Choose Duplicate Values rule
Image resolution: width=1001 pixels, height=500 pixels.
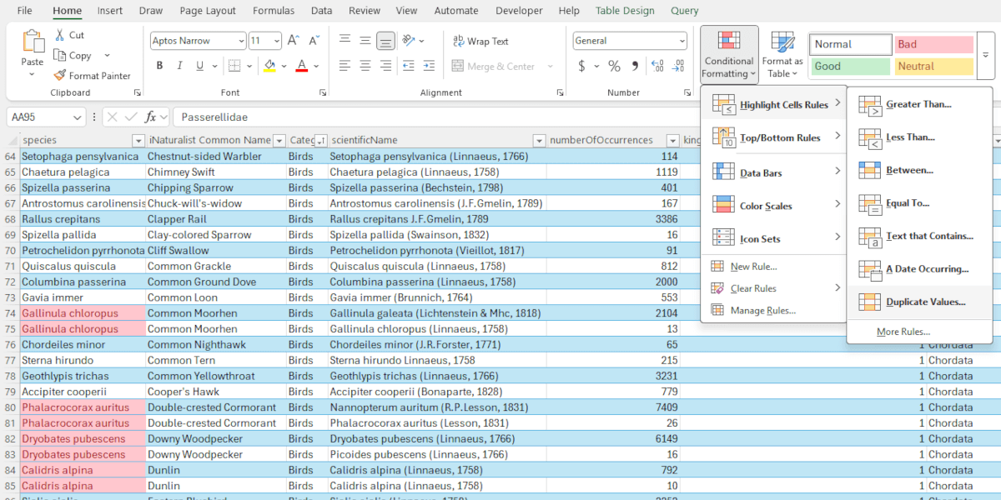pyautogui.click(x=919, y=302)
